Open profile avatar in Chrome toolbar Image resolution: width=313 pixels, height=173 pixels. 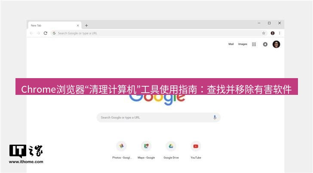[x=273, y=33]
